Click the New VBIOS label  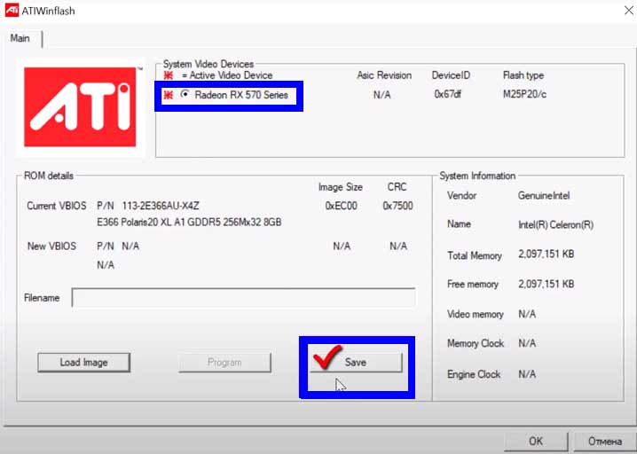51,247
